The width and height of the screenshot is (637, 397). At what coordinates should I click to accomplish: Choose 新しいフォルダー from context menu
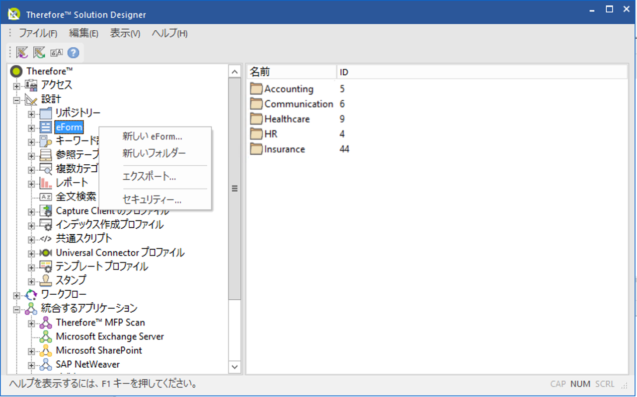tap(155, 153)
